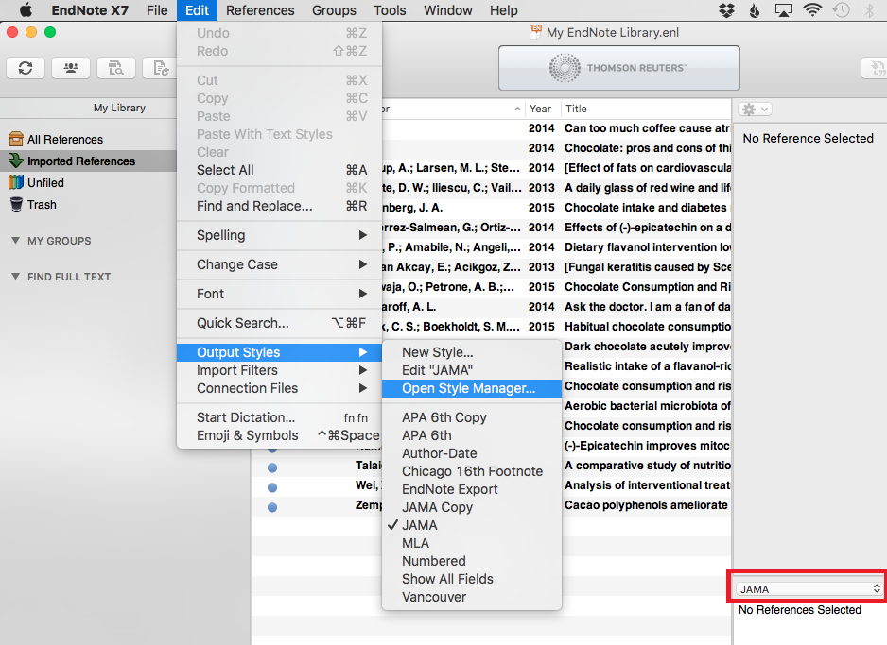The width and height of the screenshot is (887, 645).
Task: Select the EndNote Export style
Action: [472, 490]
